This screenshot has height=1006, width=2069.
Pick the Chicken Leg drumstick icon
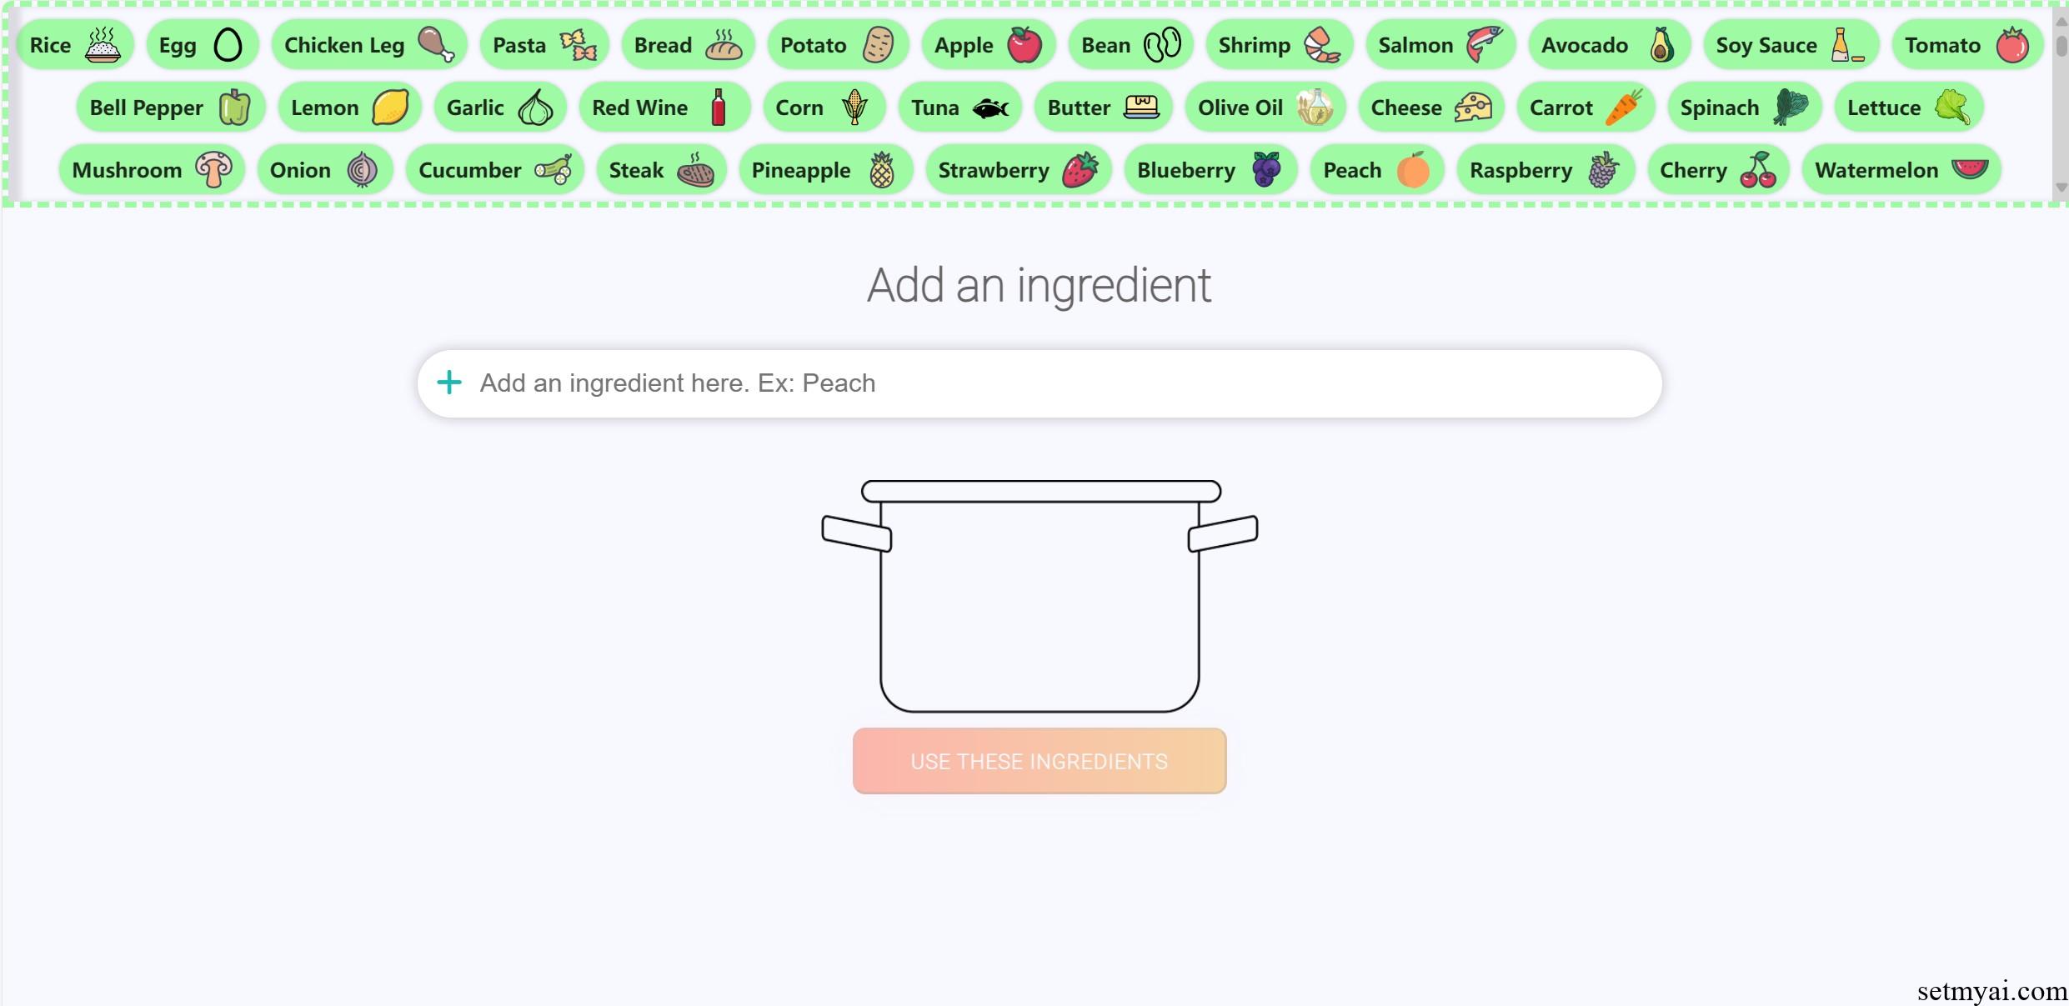[x=436, y=45]
